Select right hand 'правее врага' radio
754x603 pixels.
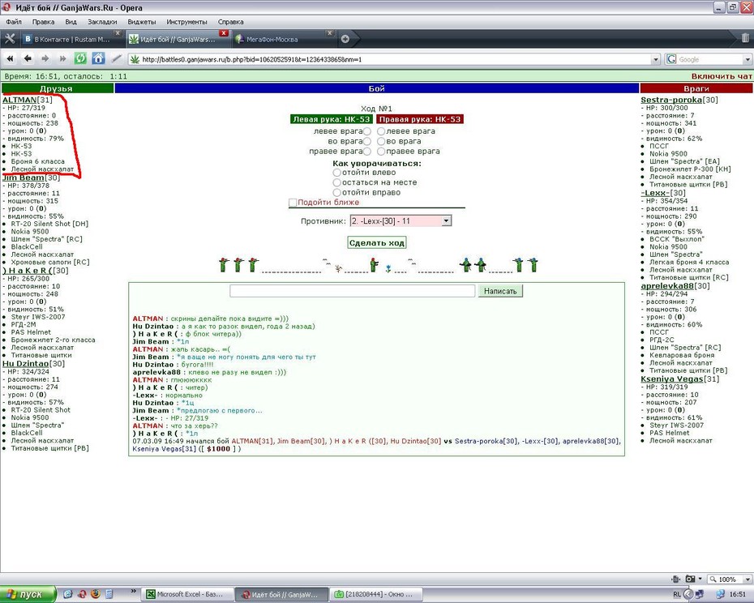tap(381, 152)
